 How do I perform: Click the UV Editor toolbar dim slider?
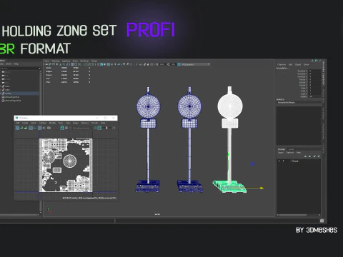[x=106, y=128]
